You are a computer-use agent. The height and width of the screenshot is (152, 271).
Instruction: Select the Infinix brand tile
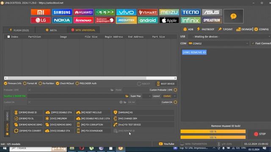(191, 20)
